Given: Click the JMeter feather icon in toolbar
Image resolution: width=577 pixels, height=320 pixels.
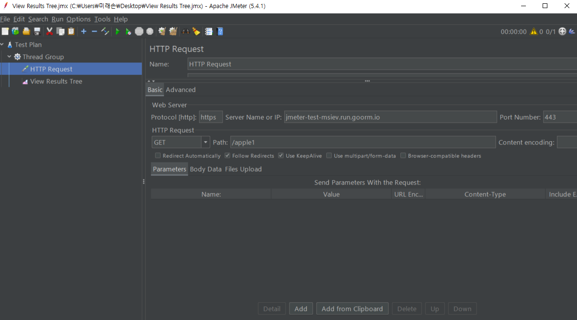Looking at the screenshot, I should point(572,31).
